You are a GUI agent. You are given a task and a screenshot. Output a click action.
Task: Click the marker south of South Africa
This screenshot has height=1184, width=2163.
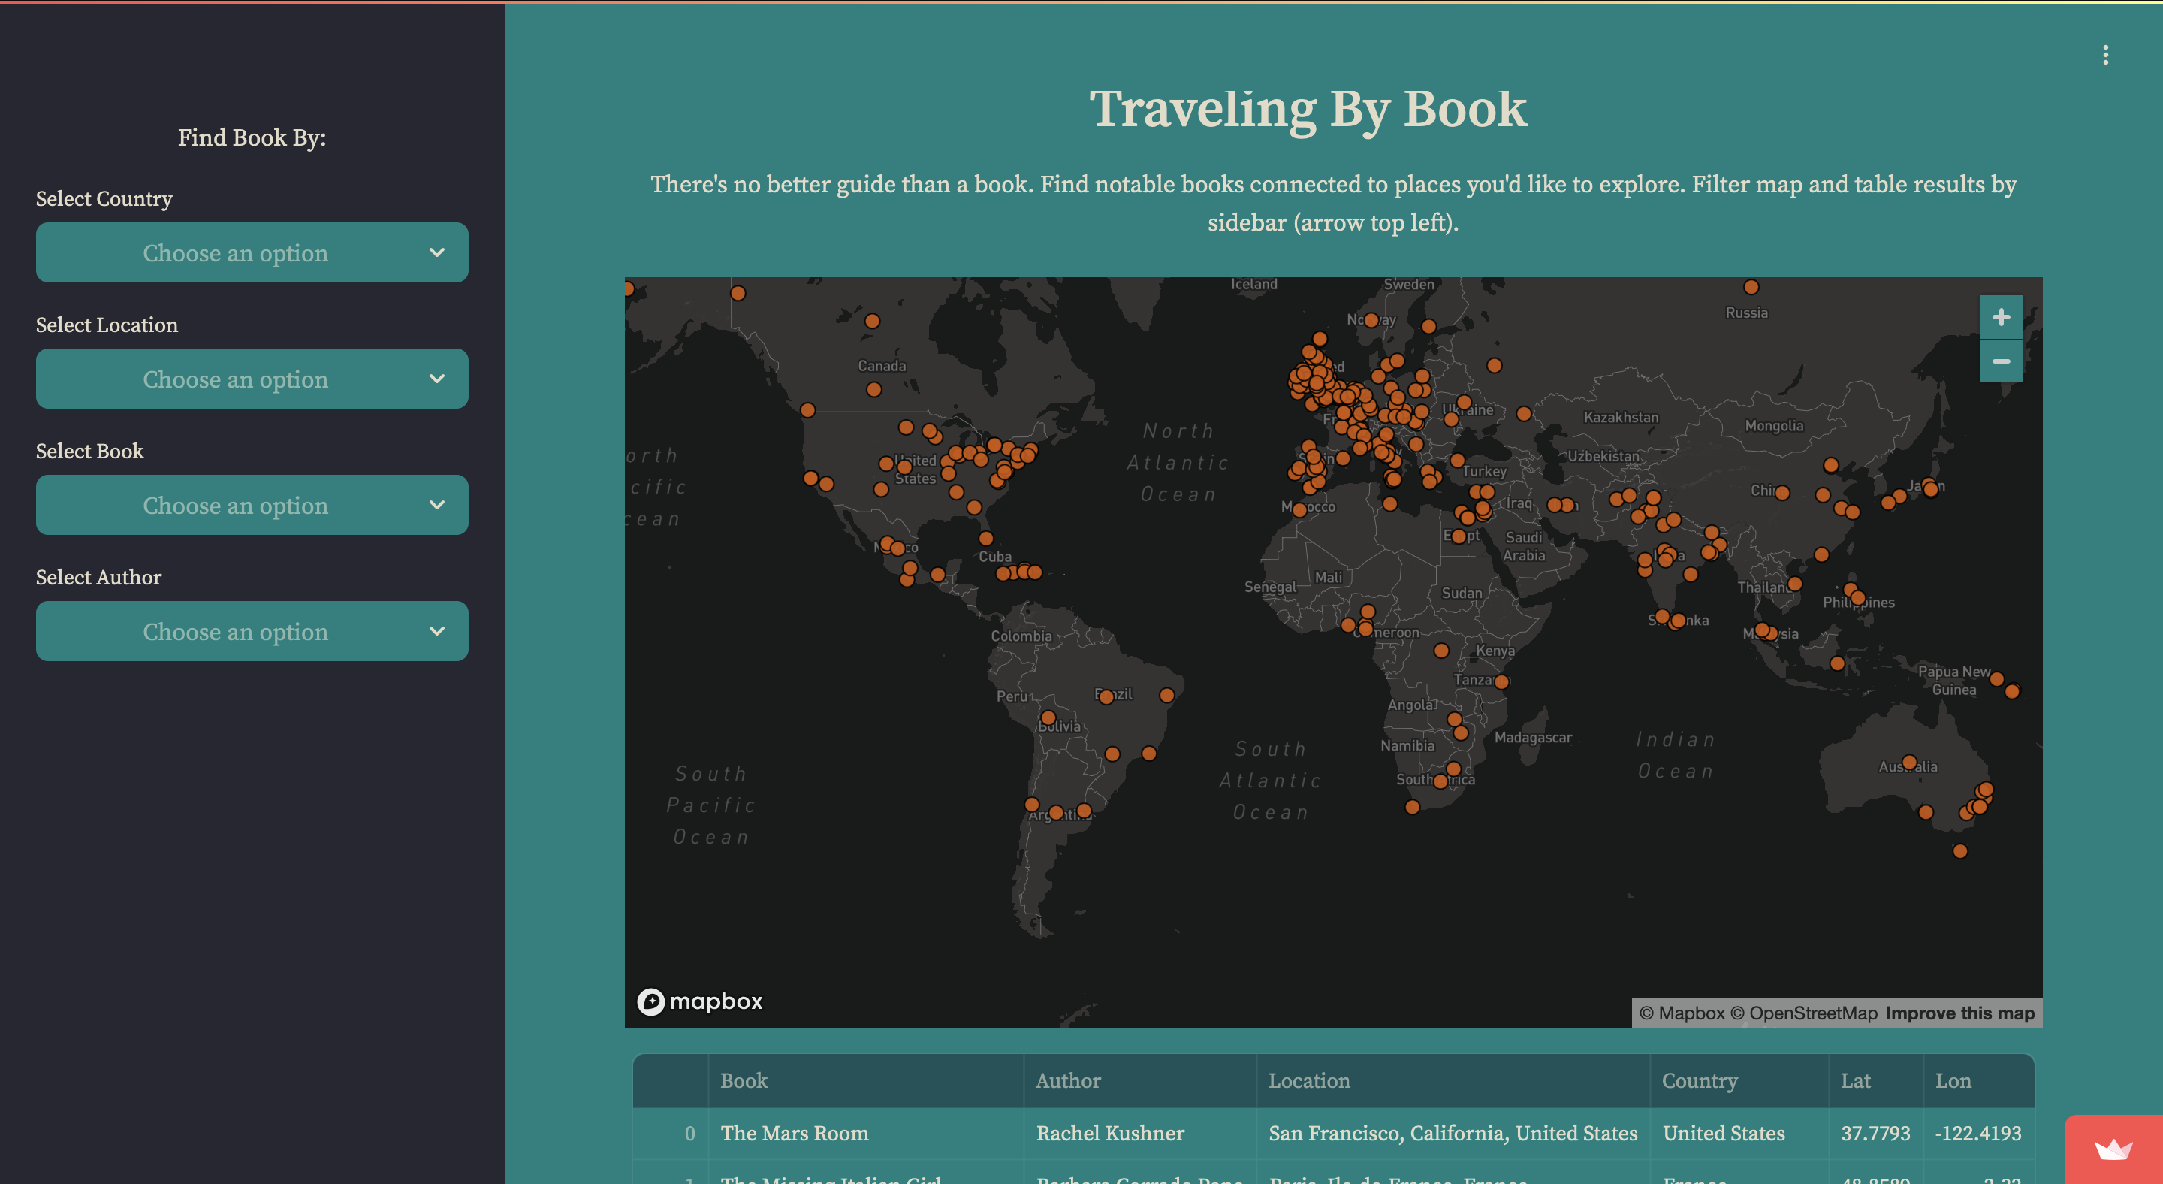click(x=1412, y=807)
